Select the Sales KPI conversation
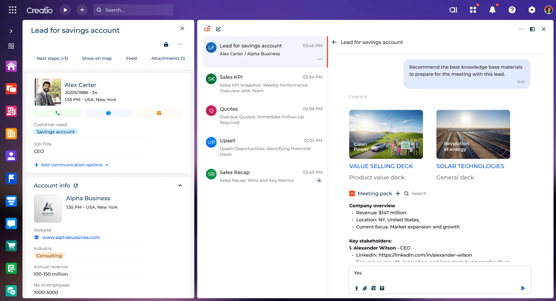This screenshot has height=301, width=556. click(x=264, y=83)
